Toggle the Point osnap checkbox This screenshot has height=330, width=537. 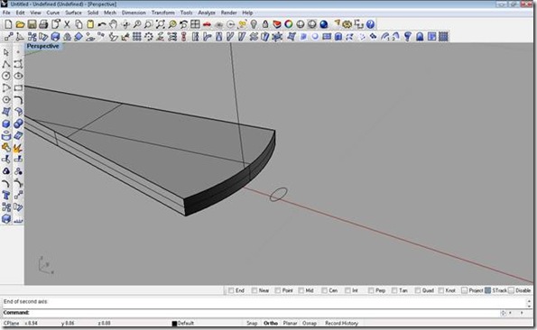coord(278,290)
